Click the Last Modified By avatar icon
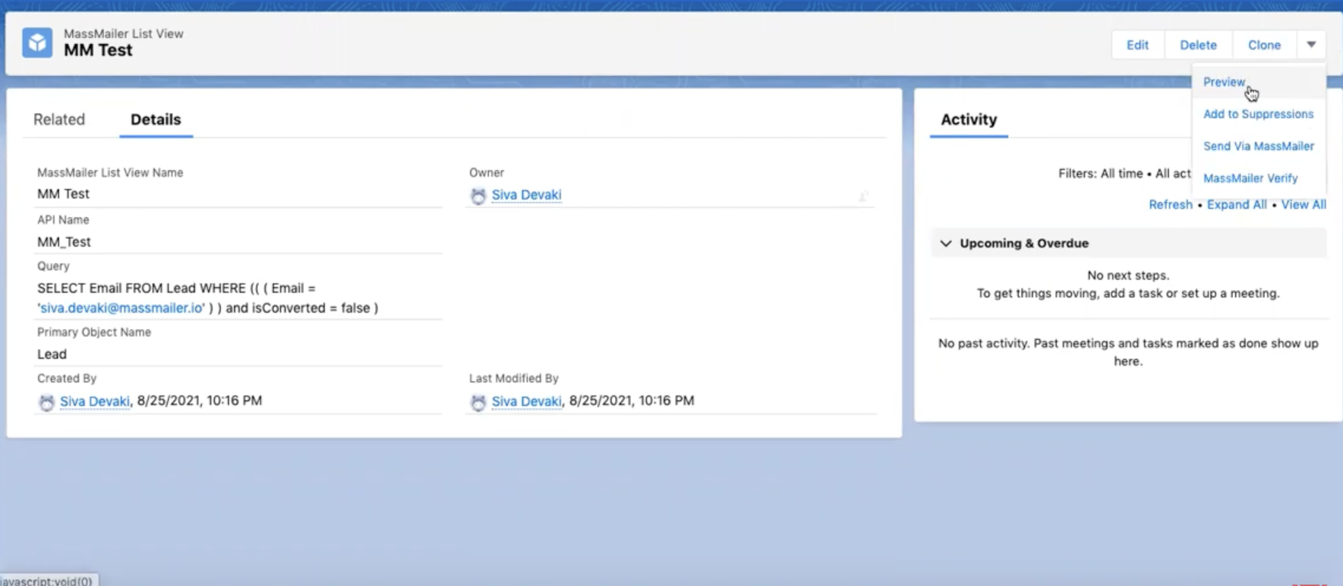This screenshot has width=1343, height=586. pos(478,402)
